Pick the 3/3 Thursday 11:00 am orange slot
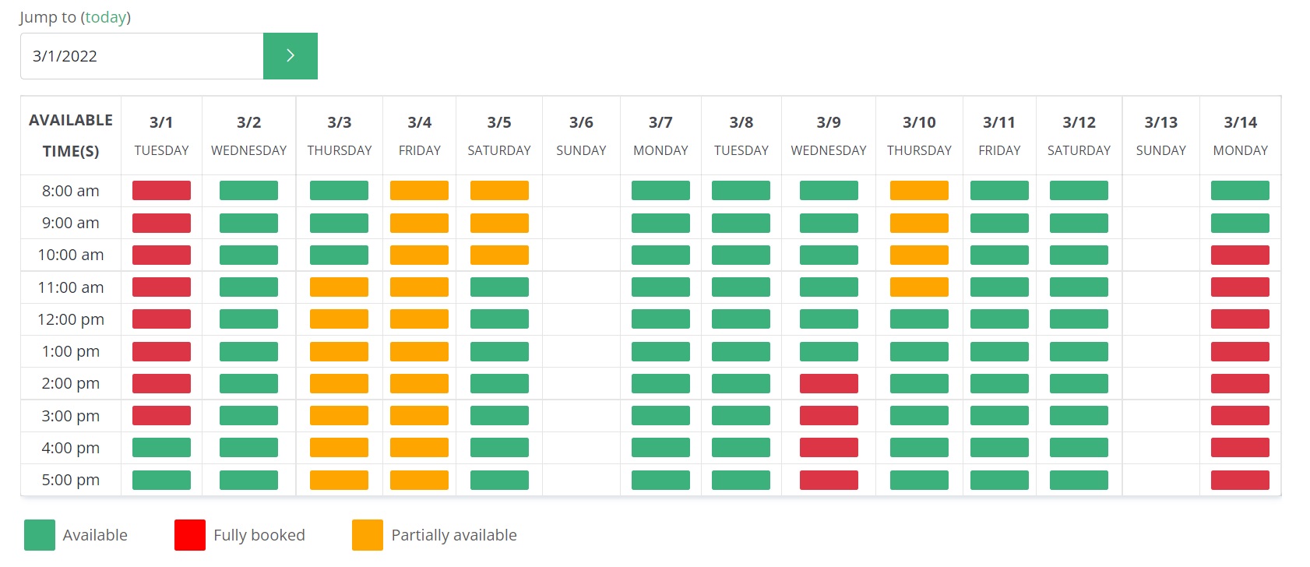Screen dimensions: 1310x567 pyautogui.click(x=339, y=287)
